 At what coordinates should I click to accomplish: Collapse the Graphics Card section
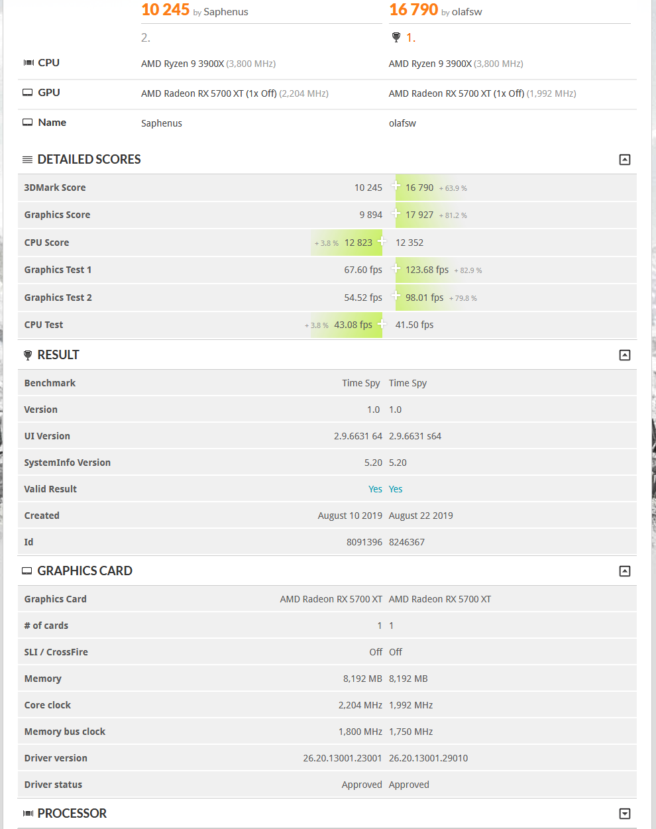624,571
